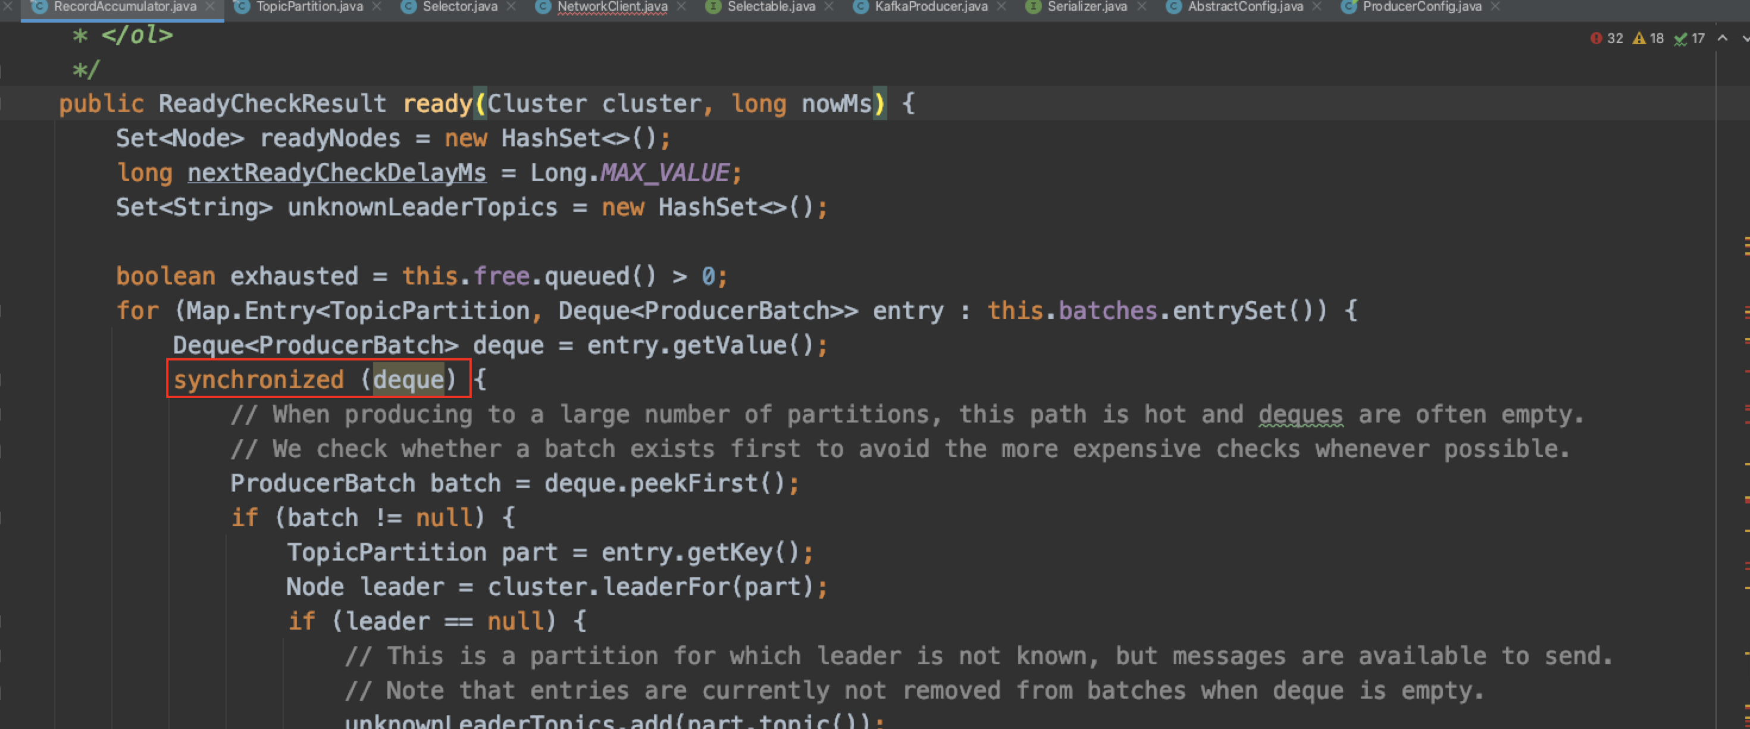Click the Selectable.java interface icon in tabs
Image resolution: width=1750 pixels, height=729 pixels.
pyautogui.click(x=713, y=7)
